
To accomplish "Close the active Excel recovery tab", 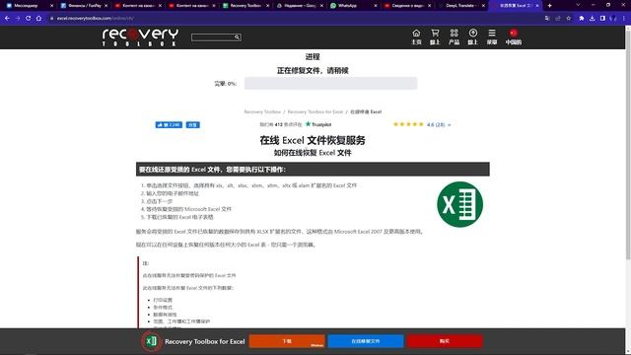I will coord(536,6).
